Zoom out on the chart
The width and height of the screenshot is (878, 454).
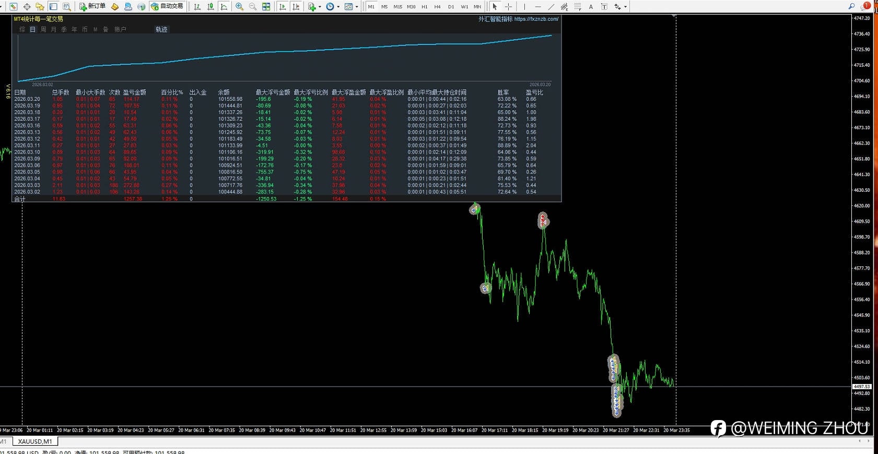(x=253, y=6)
